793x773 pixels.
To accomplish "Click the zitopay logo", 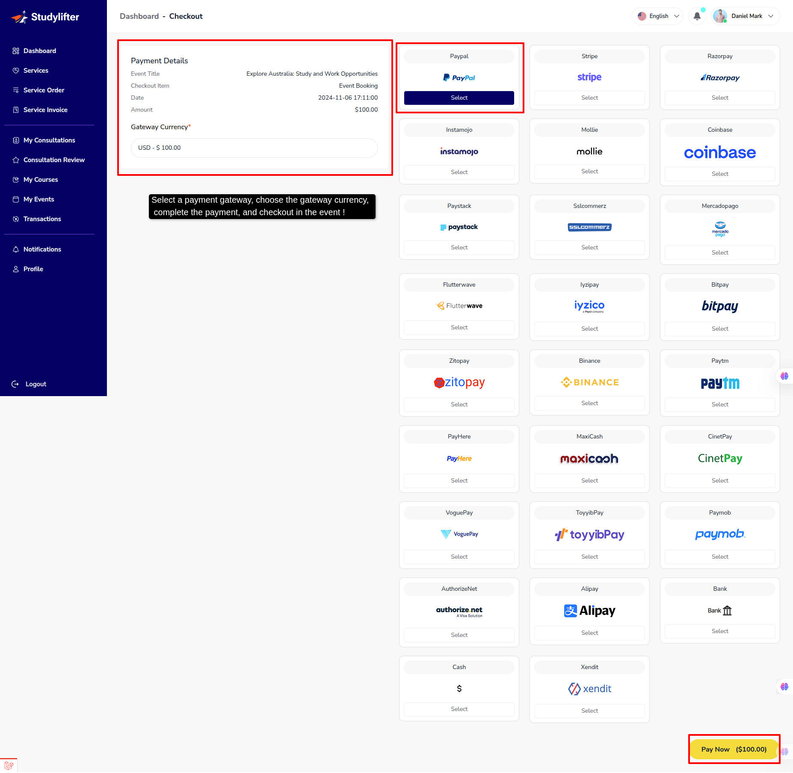I will (x=459, y=382).
